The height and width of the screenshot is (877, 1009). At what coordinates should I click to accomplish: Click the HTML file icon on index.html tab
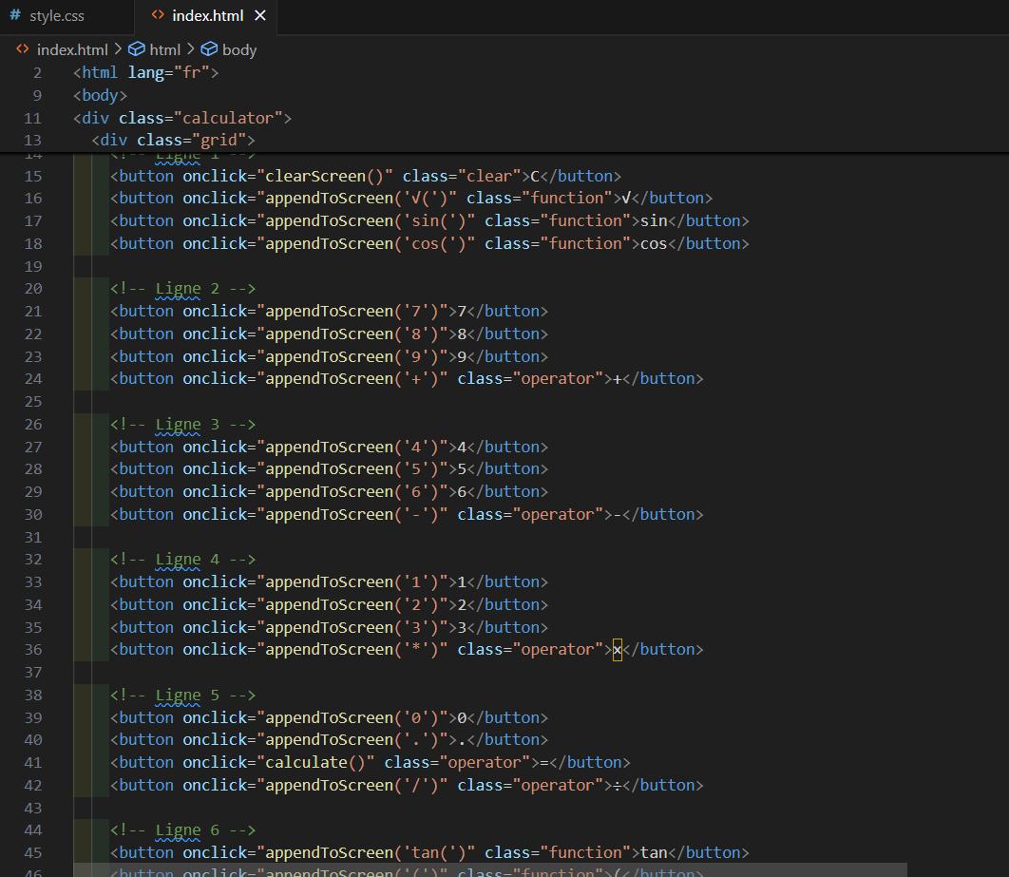(158, 16)
